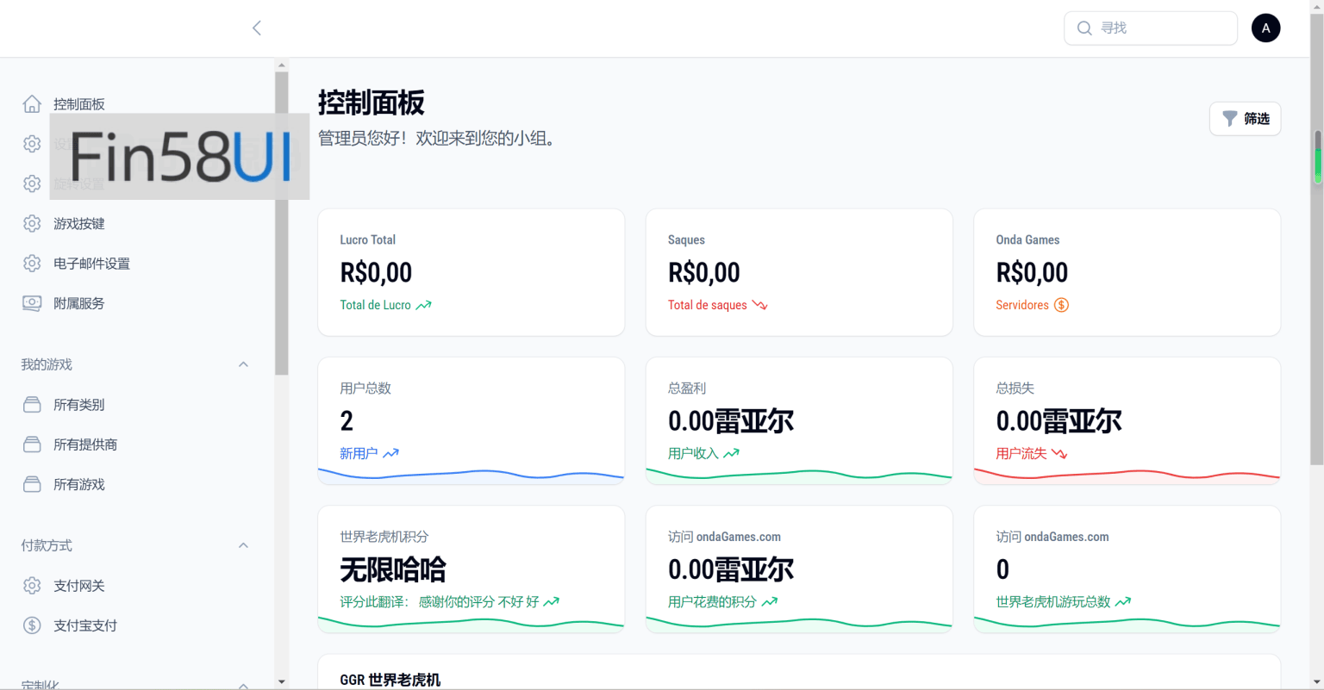Click the gear icon beside 支付网关

pos(32,586)
